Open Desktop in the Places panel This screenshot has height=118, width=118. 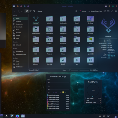click(x=20, y=21)
